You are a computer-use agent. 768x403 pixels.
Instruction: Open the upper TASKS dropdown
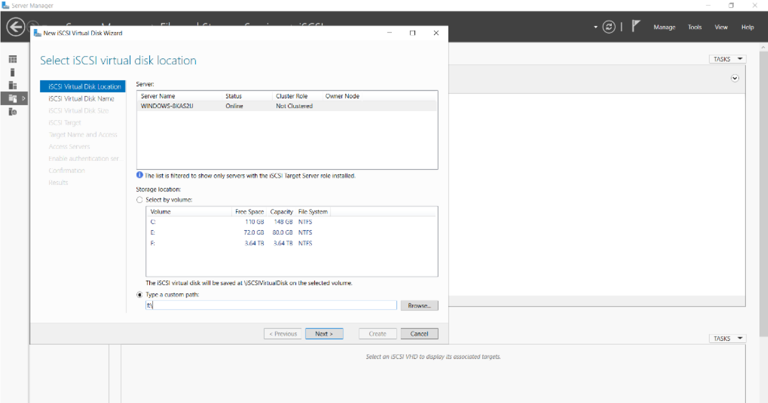click(727, 59)
